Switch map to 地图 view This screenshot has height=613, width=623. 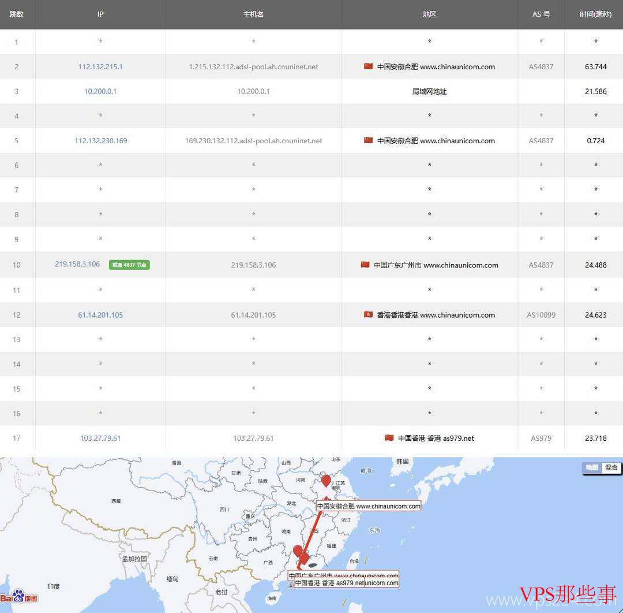[592, 468]
